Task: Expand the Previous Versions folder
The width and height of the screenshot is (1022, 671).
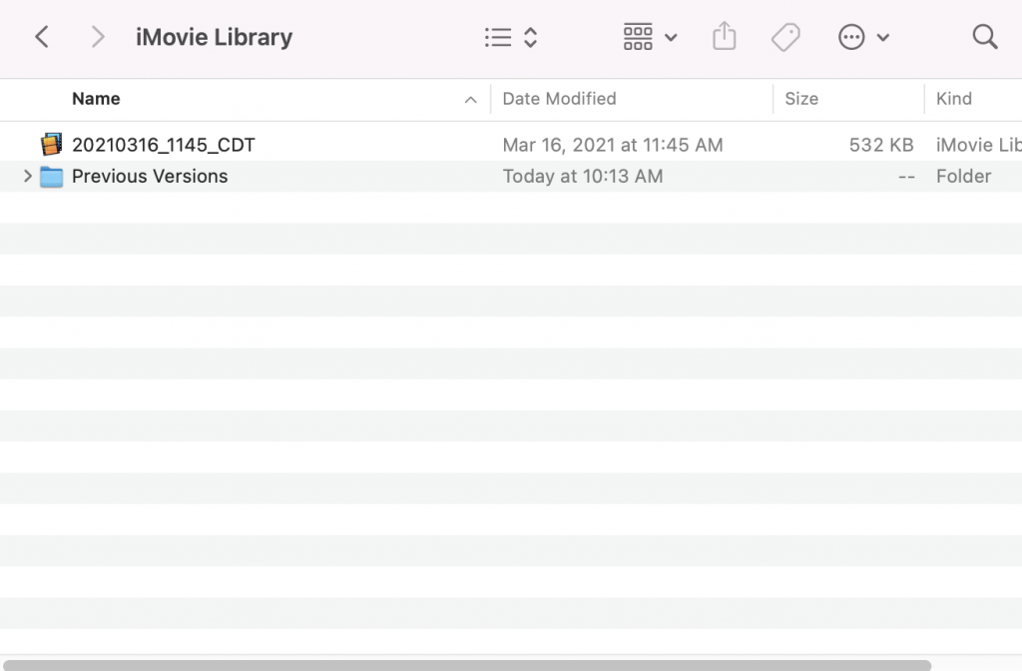Action: coord(27,176)
